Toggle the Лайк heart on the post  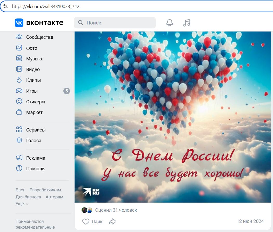pyautogui.click(x=86, y=222)
